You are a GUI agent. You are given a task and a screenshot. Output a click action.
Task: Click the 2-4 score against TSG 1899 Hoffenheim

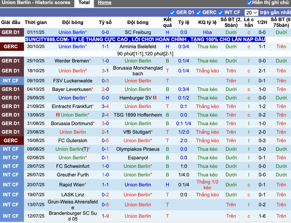[105, 115]
